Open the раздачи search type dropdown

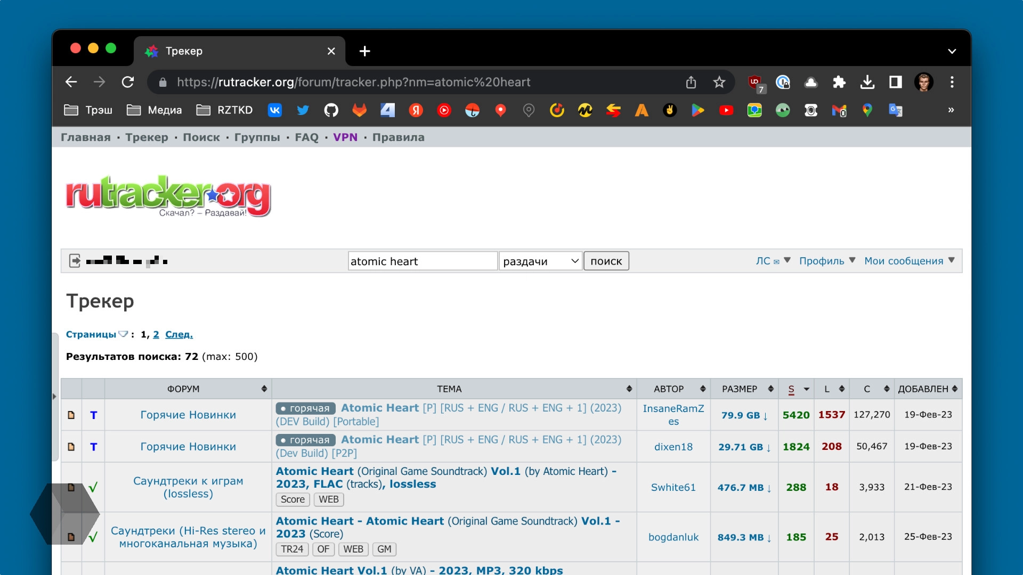(540, 261)
